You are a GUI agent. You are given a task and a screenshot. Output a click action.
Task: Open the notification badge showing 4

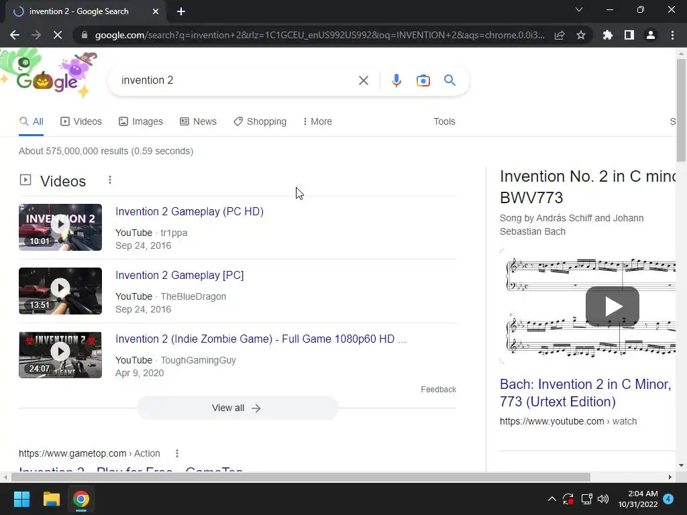[x=668, y=498]
